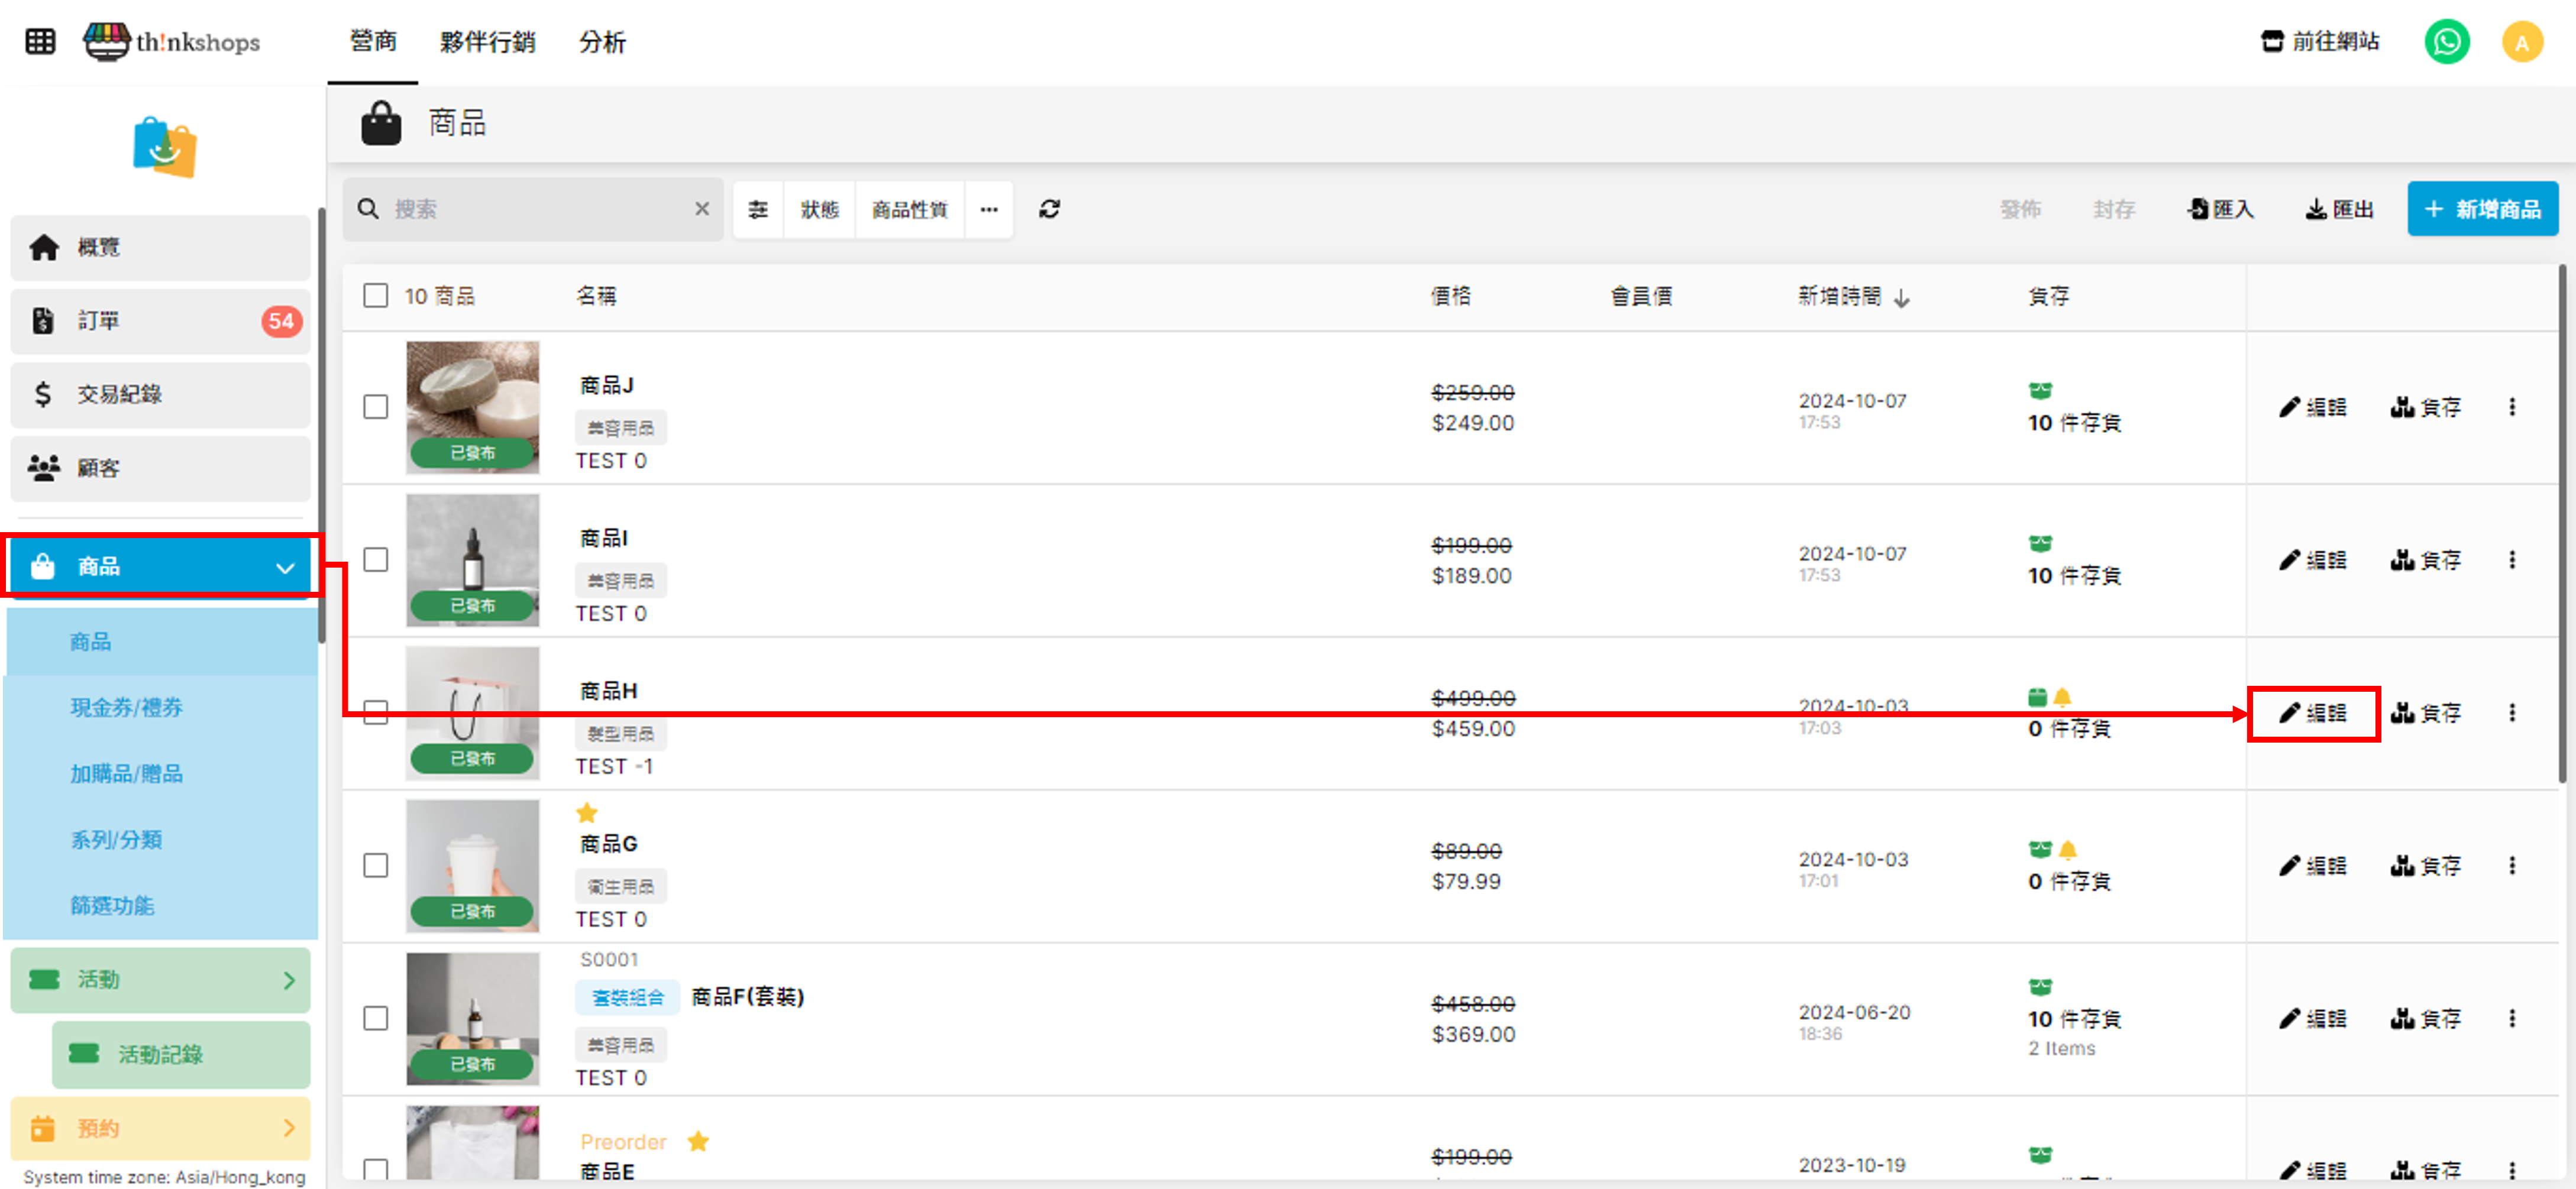Open the apps grid icon
The width and height of the screenshot is (2576, 1189).
[40, 42]
